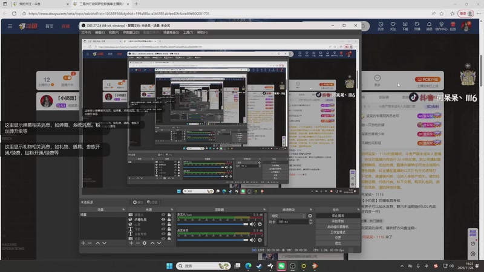
Task: Move selected source down in sources list
Action: click(159, 243)
